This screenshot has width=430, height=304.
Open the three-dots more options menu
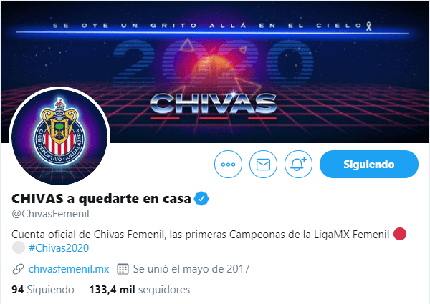228,165
